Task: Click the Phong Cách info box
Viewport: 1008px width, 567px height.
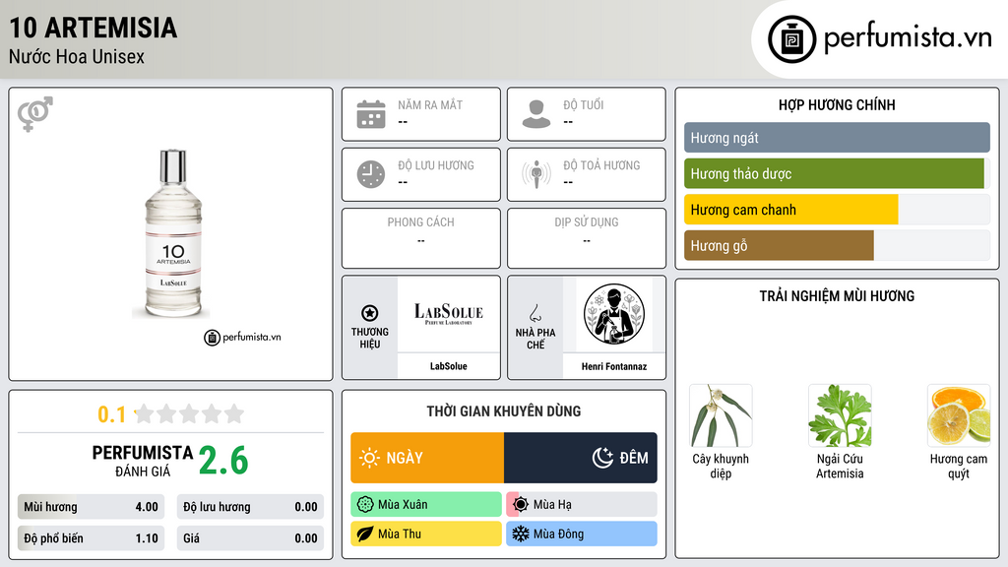Action: [x=421, y=238]
